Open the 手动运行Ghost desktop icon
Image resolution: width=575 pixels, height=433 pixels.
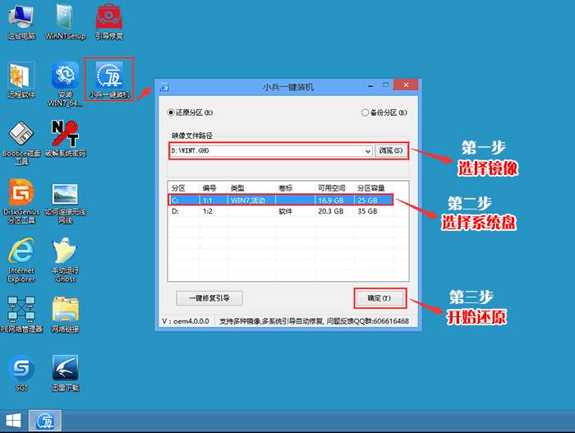pyautogui.click(x=65, y=260)
